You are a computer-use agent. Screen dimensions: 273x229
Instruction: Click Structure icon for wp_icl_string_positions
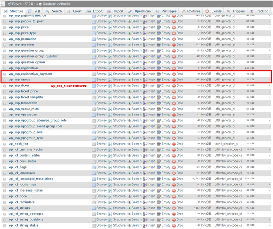point(110,220)
